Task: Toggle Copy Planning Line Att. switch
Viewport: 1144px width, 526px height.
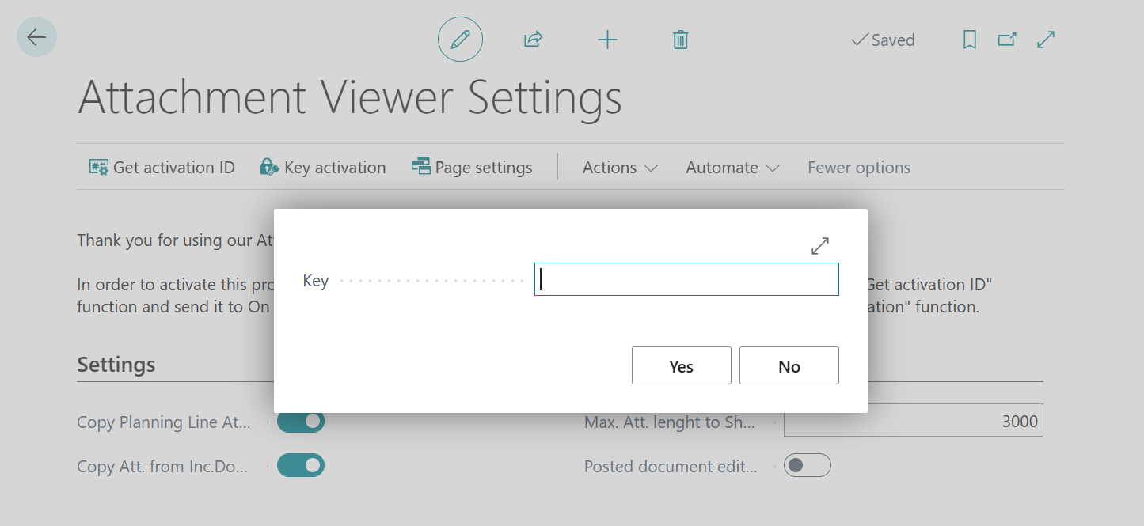Action: click(x=301, y=422)
